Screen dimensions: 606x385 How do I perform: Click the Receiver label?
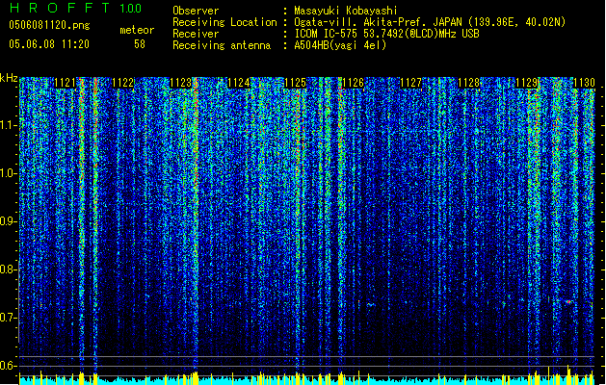pyautogui.click(x=196, y=34)
